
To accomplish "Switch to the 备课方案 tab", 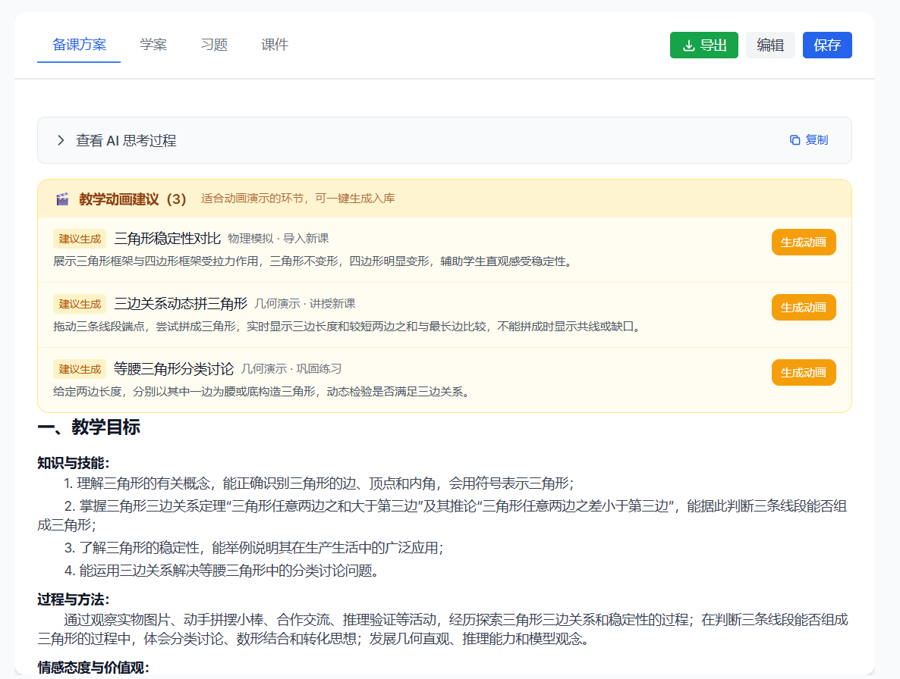I will click(79, 45).
